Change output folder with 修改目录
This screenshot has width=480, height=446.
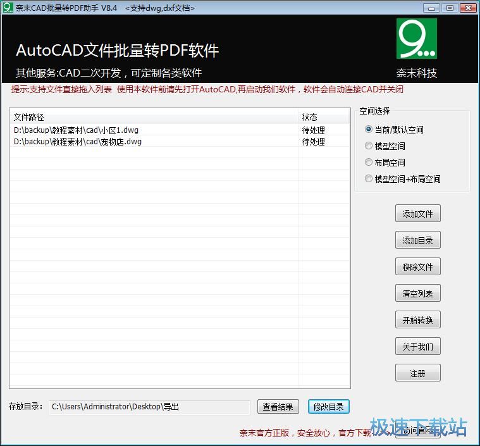point(328,407)
